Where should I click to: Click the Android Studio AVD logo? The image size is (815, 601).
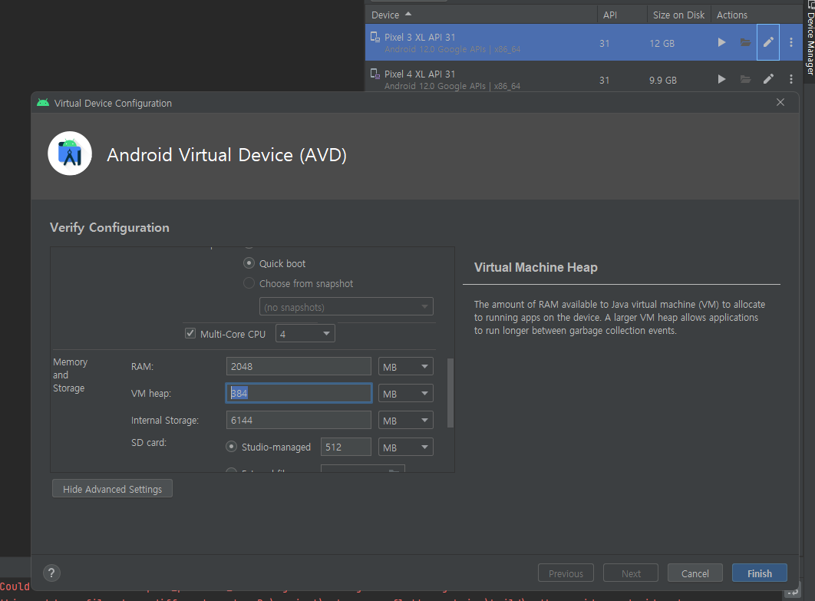pyautogui.click(x=70, y=154)
